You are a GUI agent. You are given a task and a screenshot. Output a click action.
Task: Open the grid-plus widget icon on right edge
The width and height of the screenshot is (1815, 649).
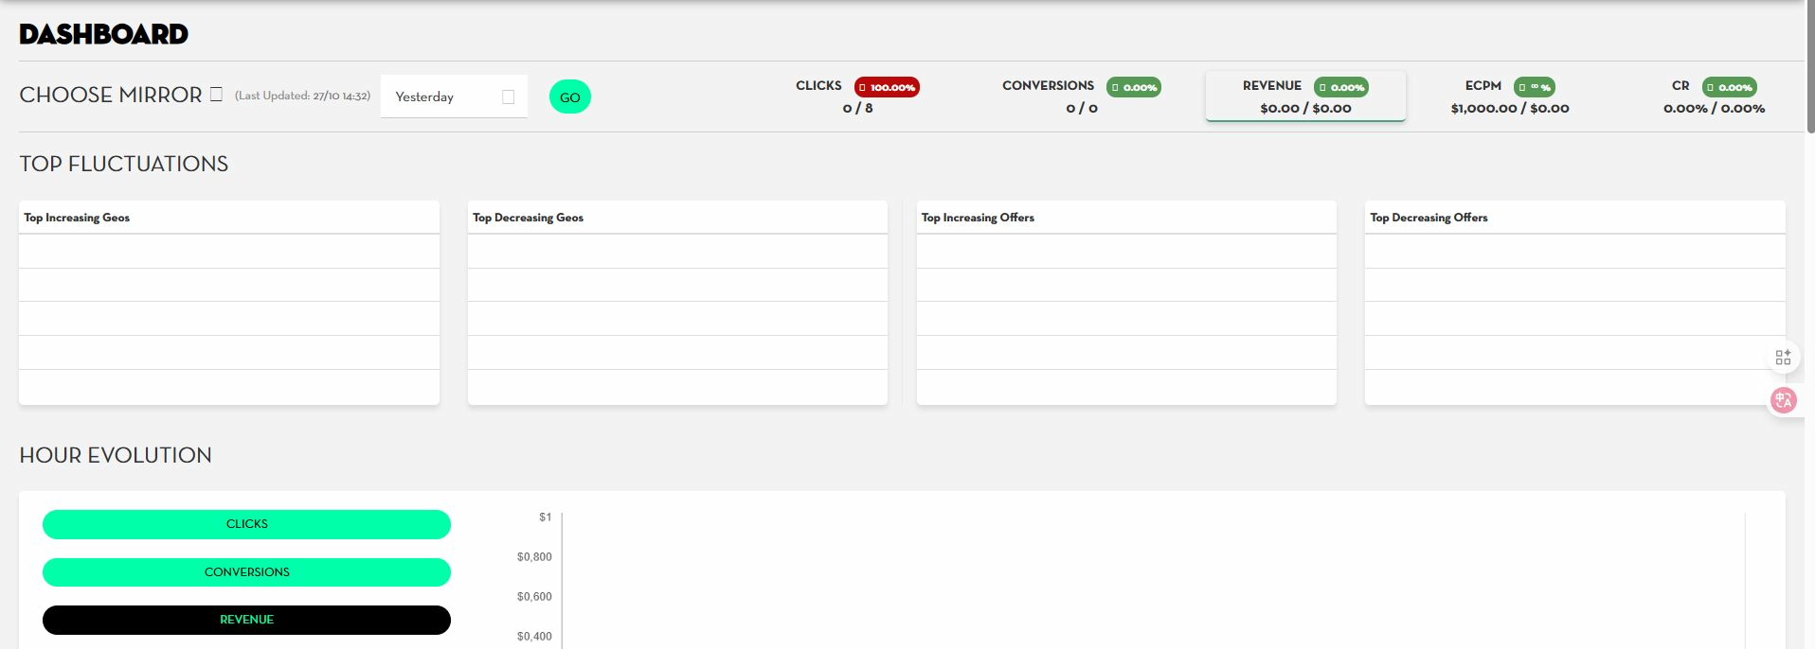(x=1783, y=357)
